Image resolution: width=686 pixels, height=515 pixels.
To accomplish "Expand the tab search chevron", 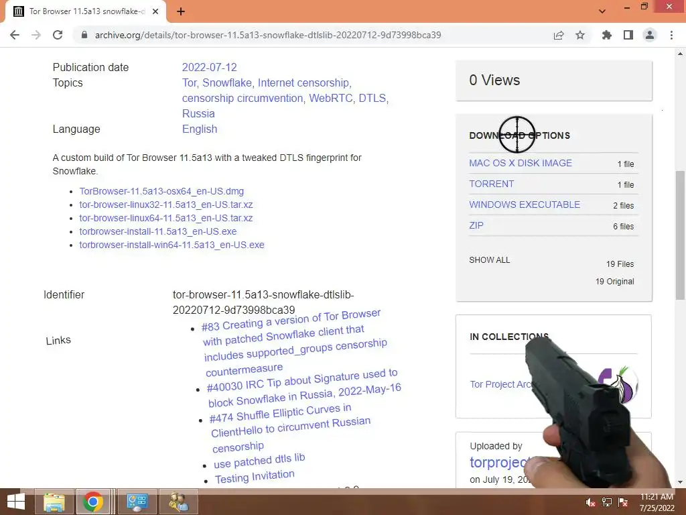I will 602,11.
